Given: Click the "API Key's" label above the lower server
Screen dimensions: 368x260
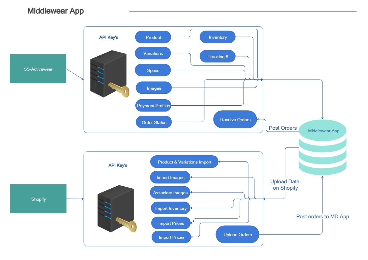Looking at the screenshot, I should click(x=118, y=165).
